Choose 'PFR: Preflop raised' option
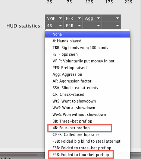The image size is (141, 159). click(x=87, y=68)
